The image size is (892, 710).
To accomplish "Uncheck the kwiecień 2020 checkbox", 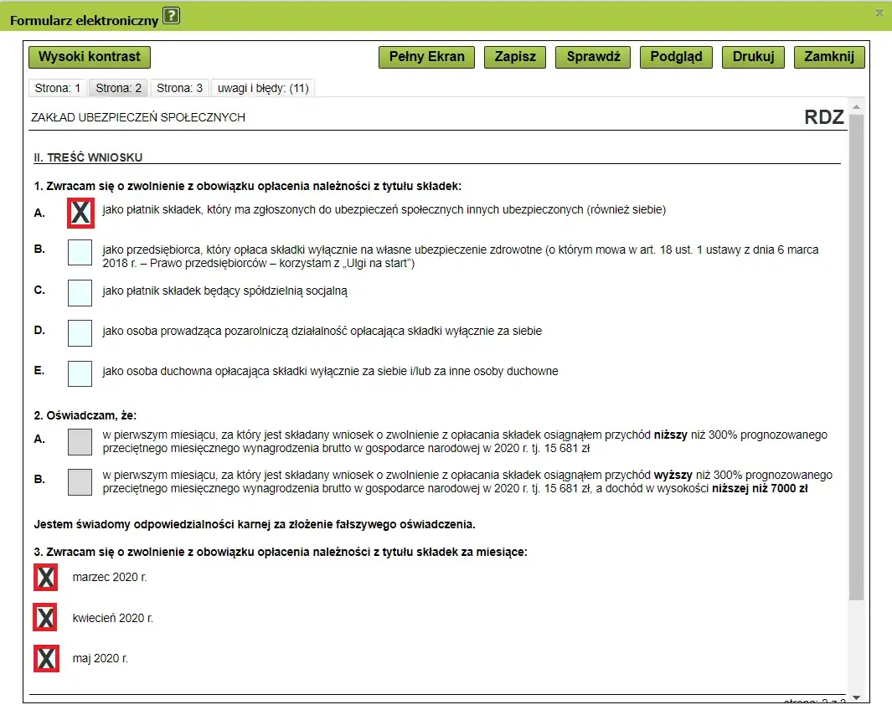I will [x=45, y=618].
